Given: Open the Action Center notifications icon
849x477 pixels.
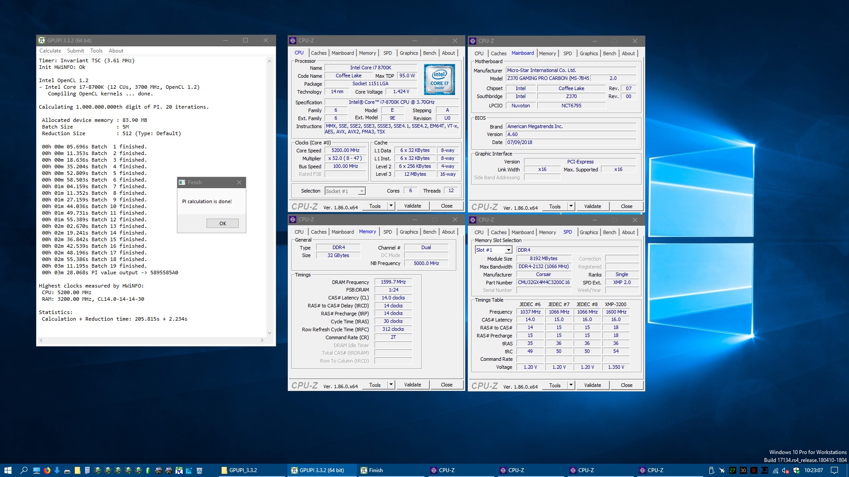Looking at the screenshot, I should click(834, 470).
